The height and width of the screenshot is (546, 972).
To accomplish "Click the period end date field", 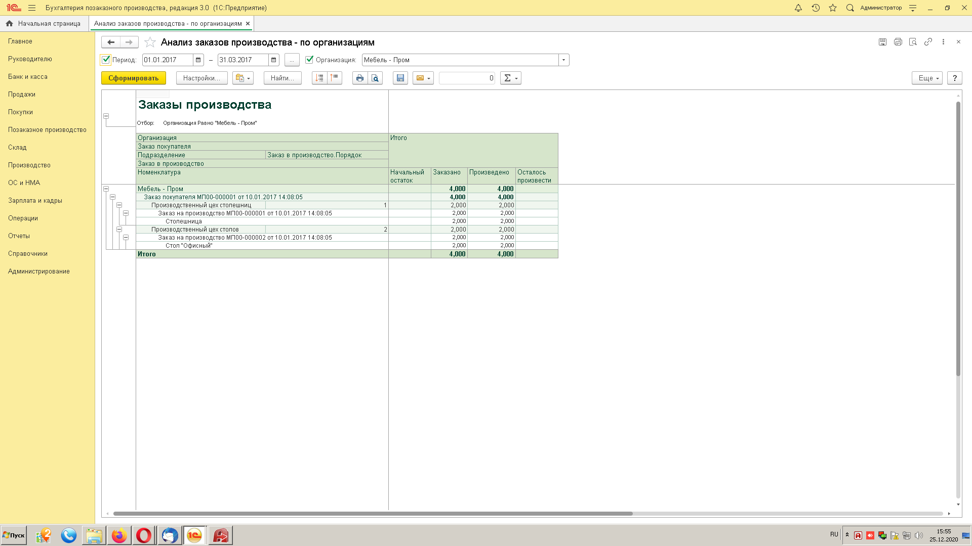I will 243,60.
